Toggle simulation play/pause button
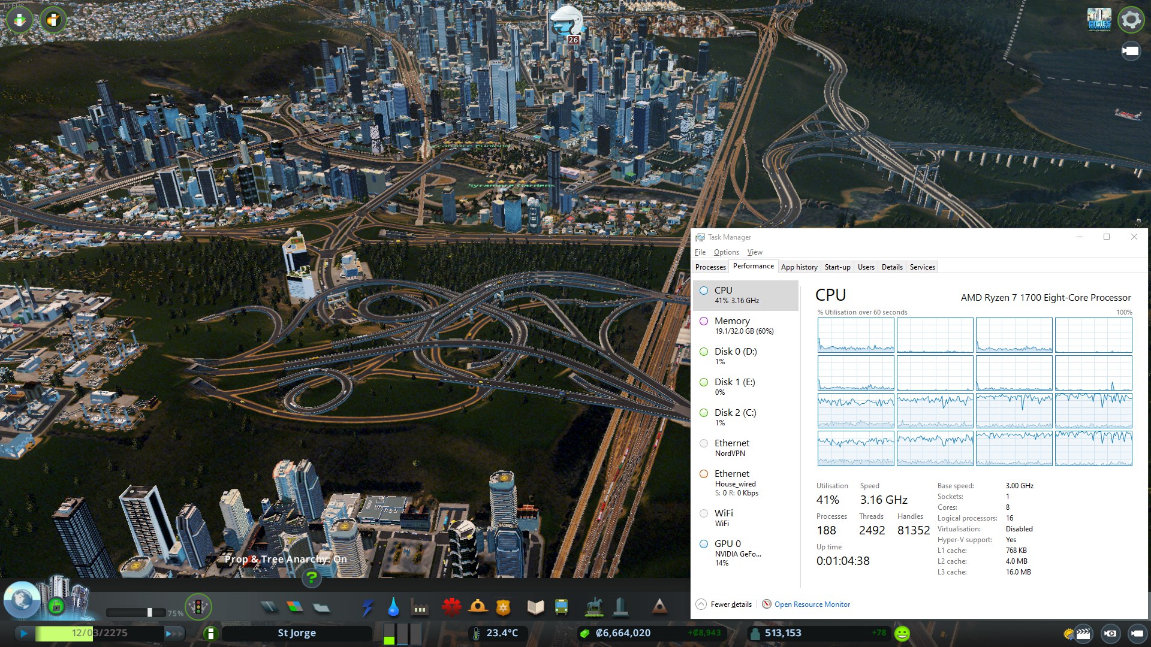The width and height of the screenshot is (1151, 647). [x=23, y=633]
